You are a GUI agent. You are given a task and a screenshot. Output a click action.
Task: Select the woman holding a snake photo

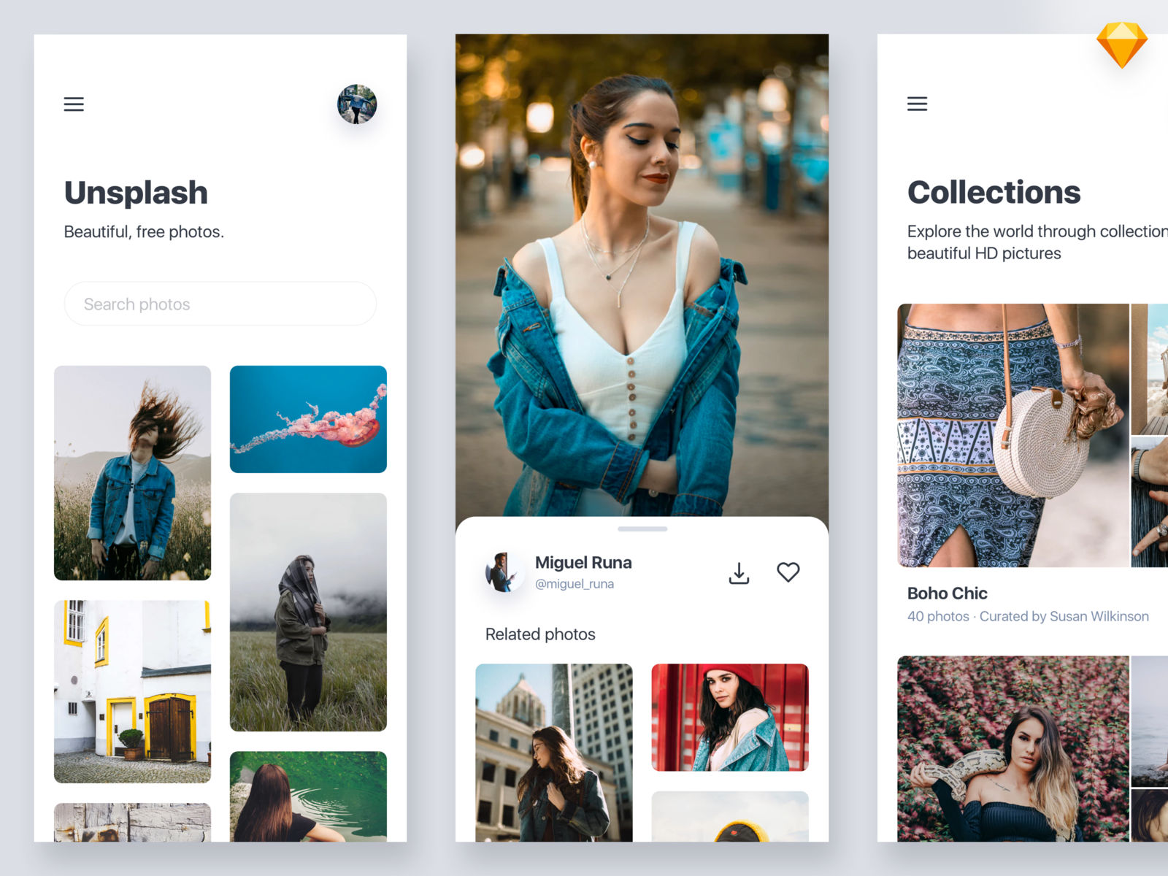tap(1013, 748)
